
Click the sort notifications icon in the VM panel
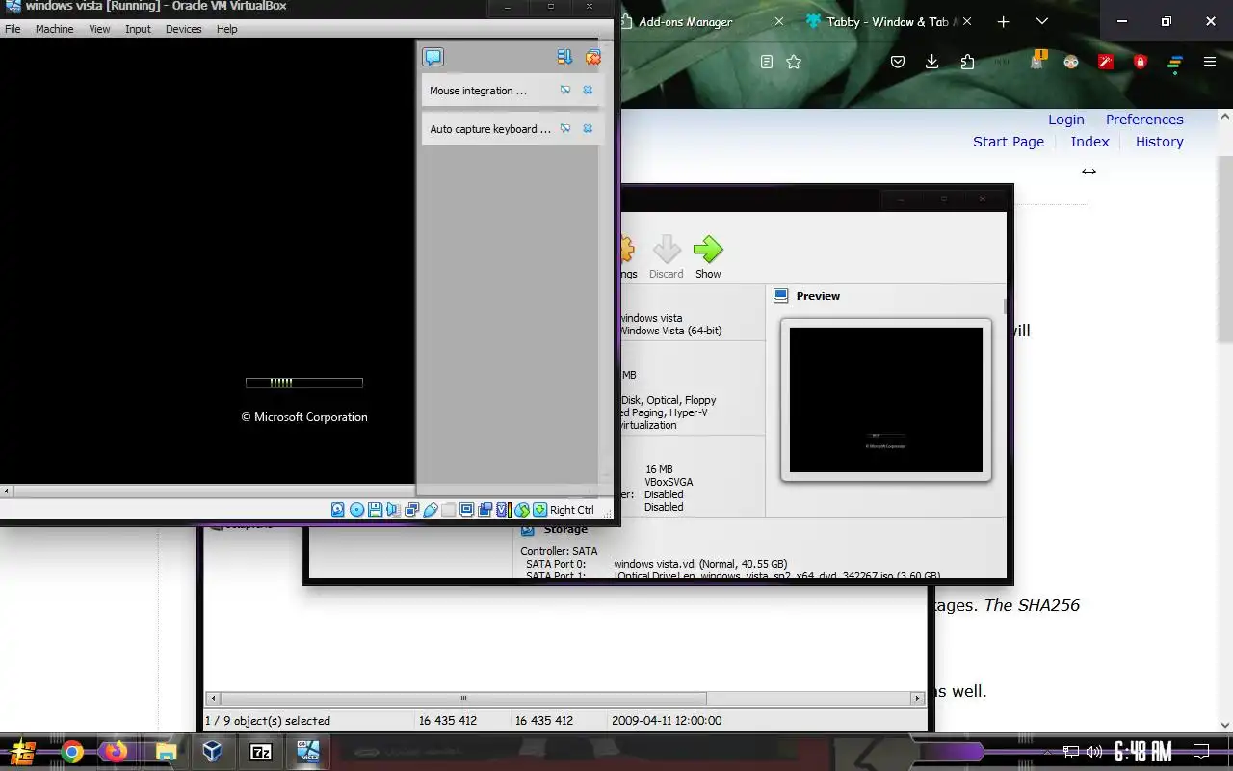[x=564, y=58]
